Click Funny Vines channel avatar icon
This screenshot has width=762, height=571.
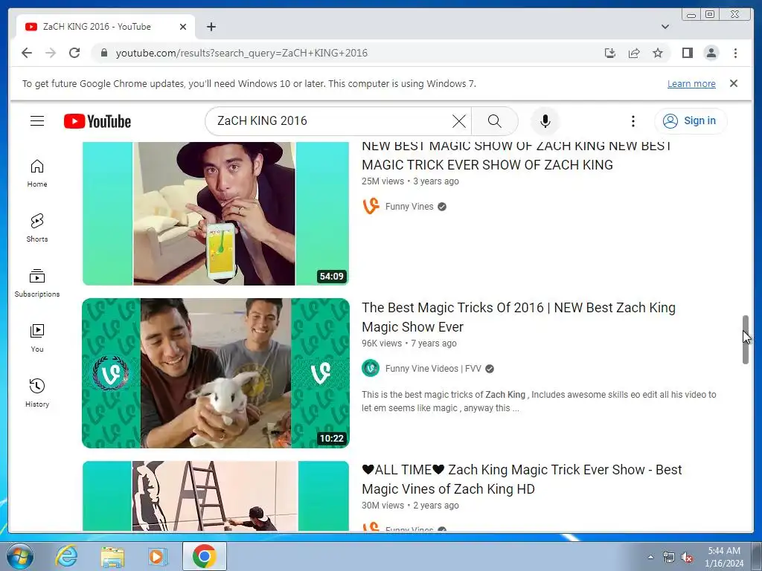click(x=371, y=207)
